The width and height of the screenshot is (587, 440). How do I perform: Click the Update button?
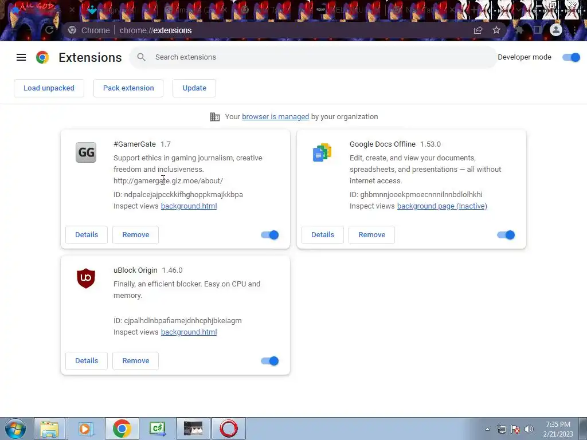pos(194,88)
